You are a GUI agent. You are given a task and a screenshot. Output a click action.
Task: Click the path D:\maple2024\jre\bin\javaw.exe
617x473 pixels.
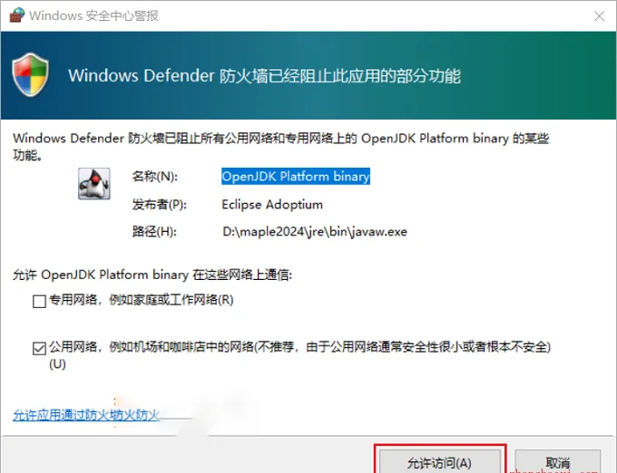coord(315,231)
